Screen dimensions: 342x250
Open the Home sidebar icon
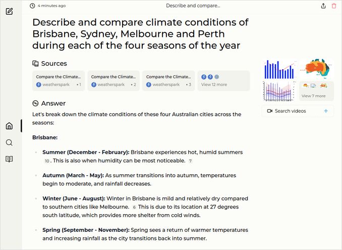click(x=9, y=126)
